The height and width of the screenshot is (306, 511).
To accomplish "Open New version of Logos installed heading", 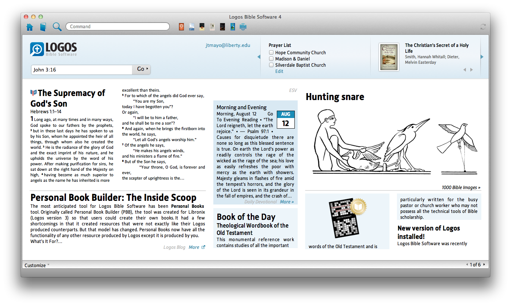I will tap(429, 232).
